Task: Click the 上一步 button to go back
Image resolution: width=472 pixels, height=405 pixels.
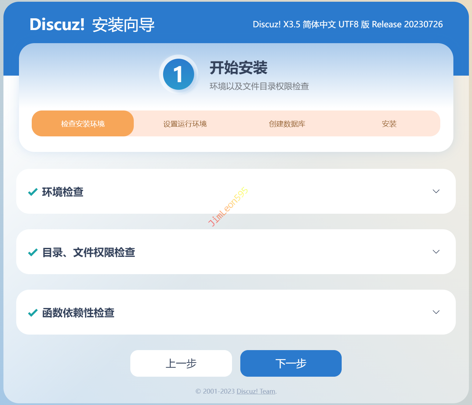Action: pyautogui.click(x=181, y=363)
